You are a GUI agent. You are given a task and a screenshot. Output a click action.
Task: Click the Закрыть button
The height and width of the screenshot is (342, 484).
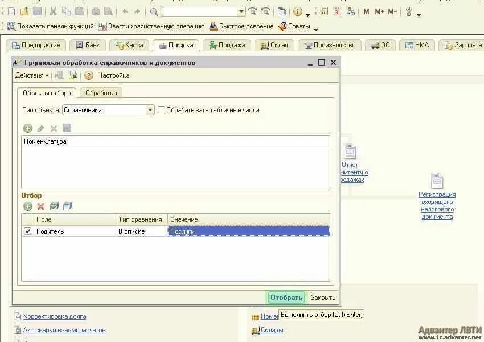(x=322, y=298)
